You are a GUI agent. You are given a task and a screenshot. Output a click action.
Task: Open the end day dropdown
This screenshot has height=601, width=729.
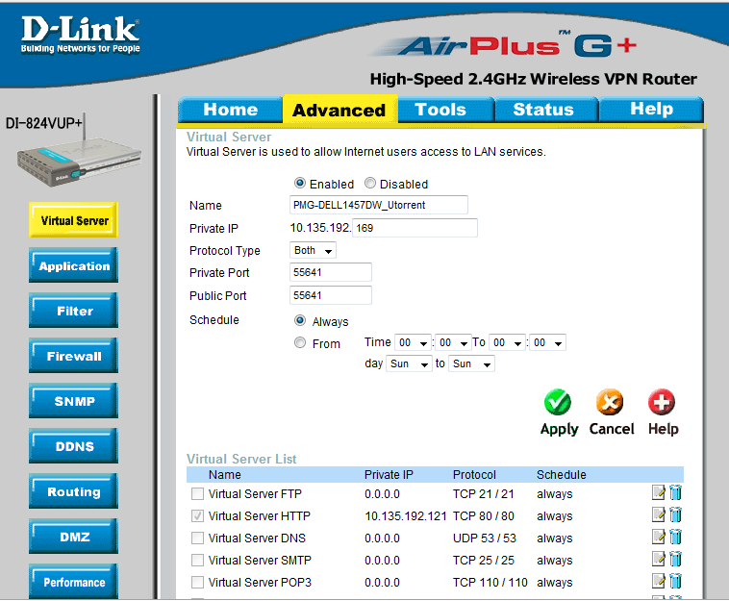pos(471,363)
